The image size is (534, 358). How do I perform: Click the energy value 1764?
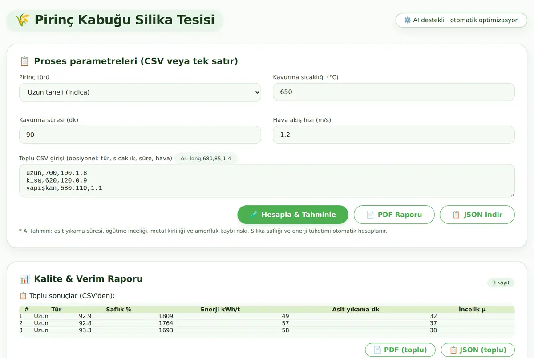[166, 323]
